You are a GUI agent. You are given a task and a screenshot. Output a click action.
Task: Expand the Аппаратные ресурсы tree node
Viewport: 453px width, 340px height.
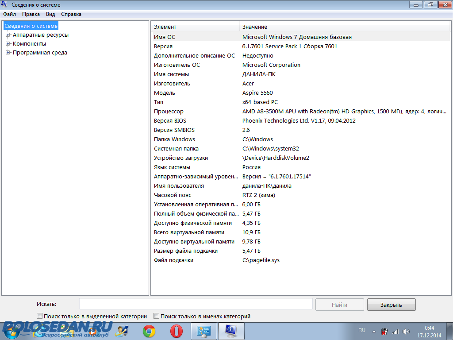pyautogui.click(x=8, y=35)
